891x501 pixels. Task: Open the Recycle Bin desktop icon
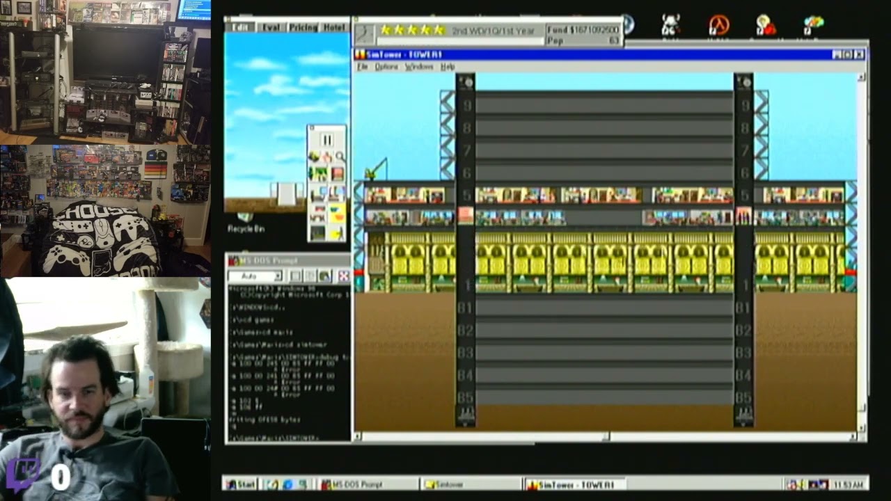point(245,223)
